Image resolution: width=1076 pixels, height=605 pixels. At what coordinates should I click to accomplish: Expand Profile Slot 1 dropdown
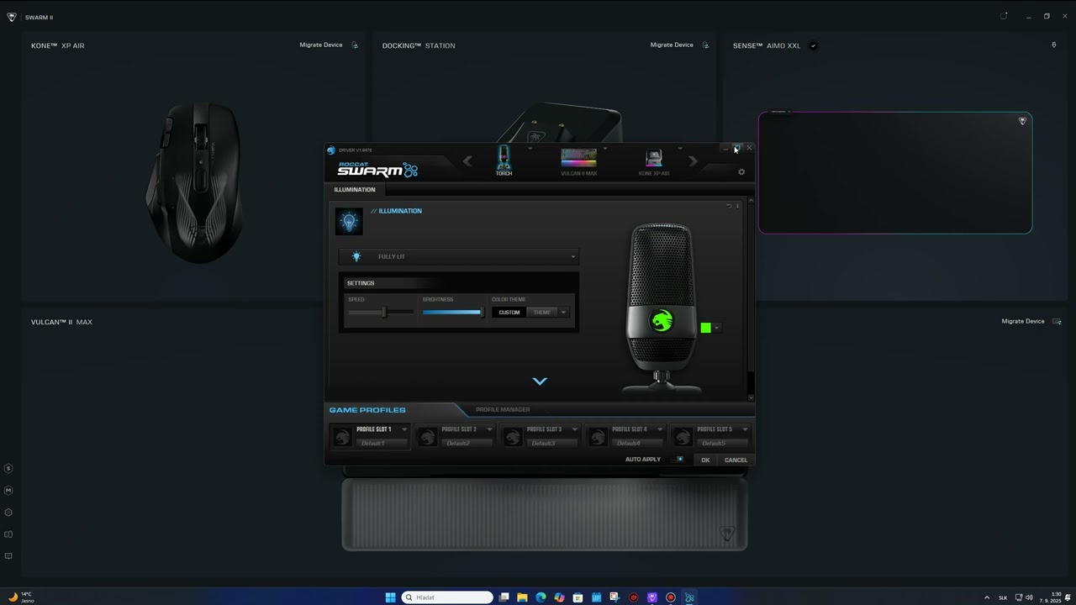404,429
